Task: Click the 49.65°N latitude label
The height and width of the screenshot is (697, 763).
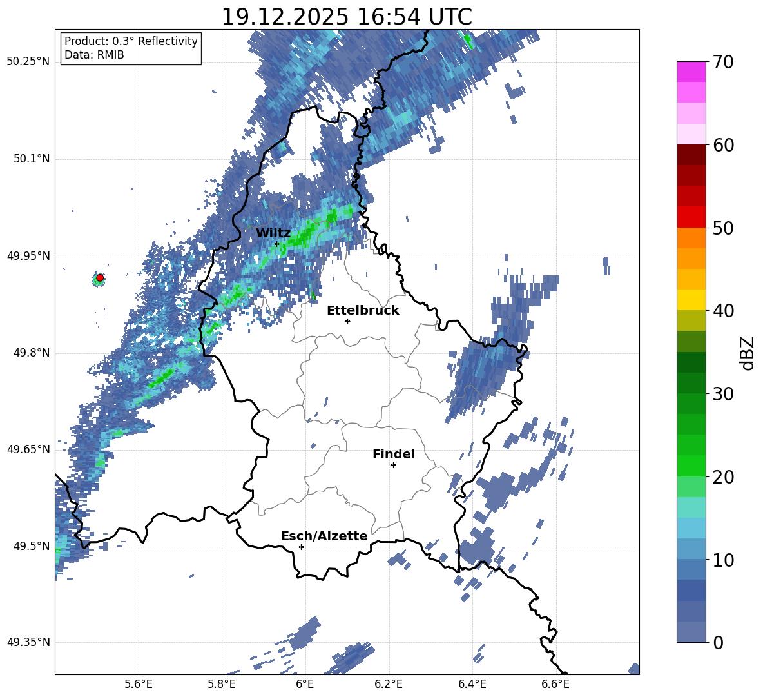Action: (x=28, y=449)
